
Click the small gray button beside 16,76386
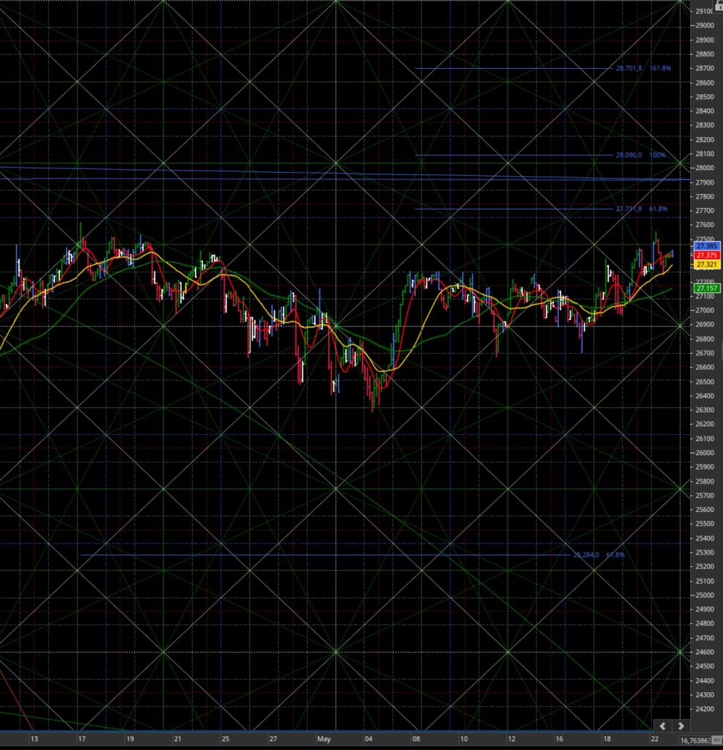(x=719, y=740)
